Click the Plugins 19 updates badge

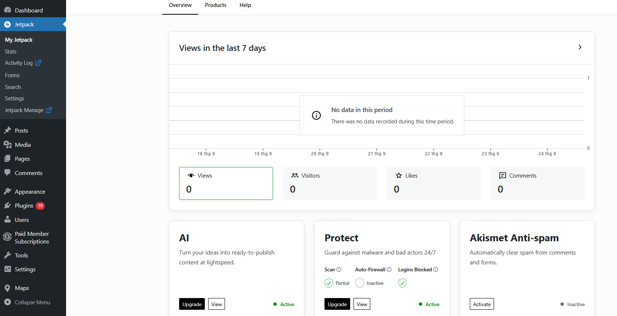[x=40, y=206]
